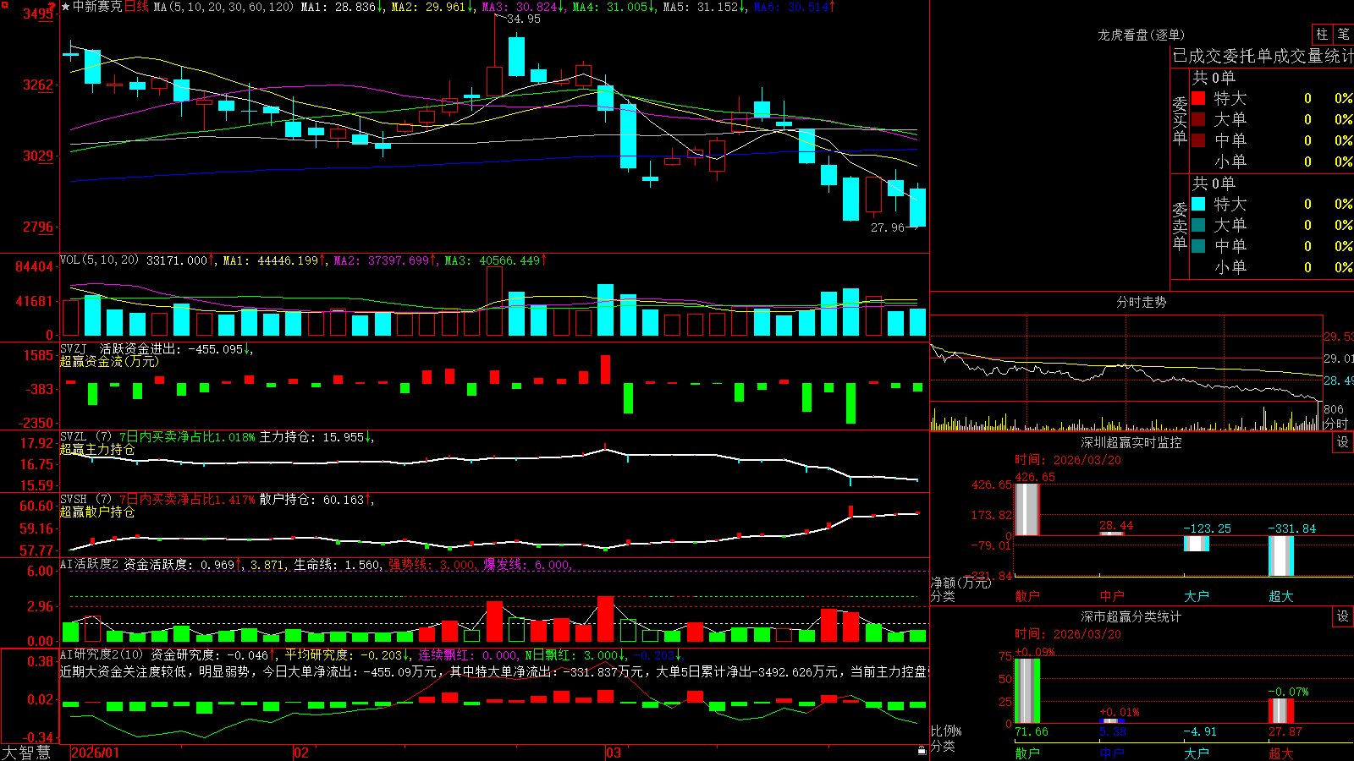The width and height of the screenshot is (1354, 761).
Task: Click the 分时走势 panel title
Action: coord(1142,302)
